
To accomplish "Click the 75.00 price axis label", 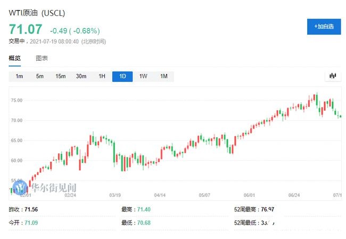I will pos(18,100).
